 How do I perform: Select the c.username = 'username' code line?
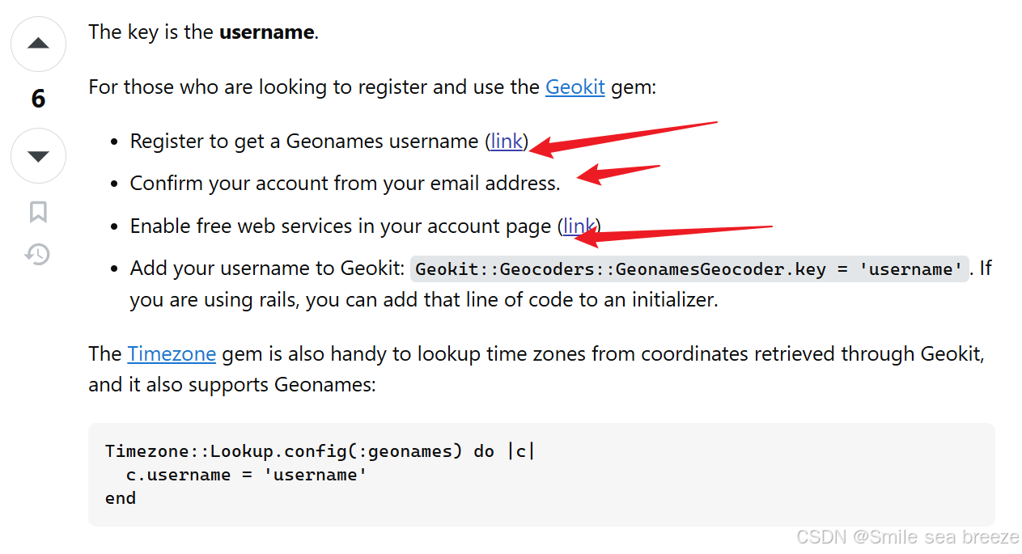click(x=243, y=475)
